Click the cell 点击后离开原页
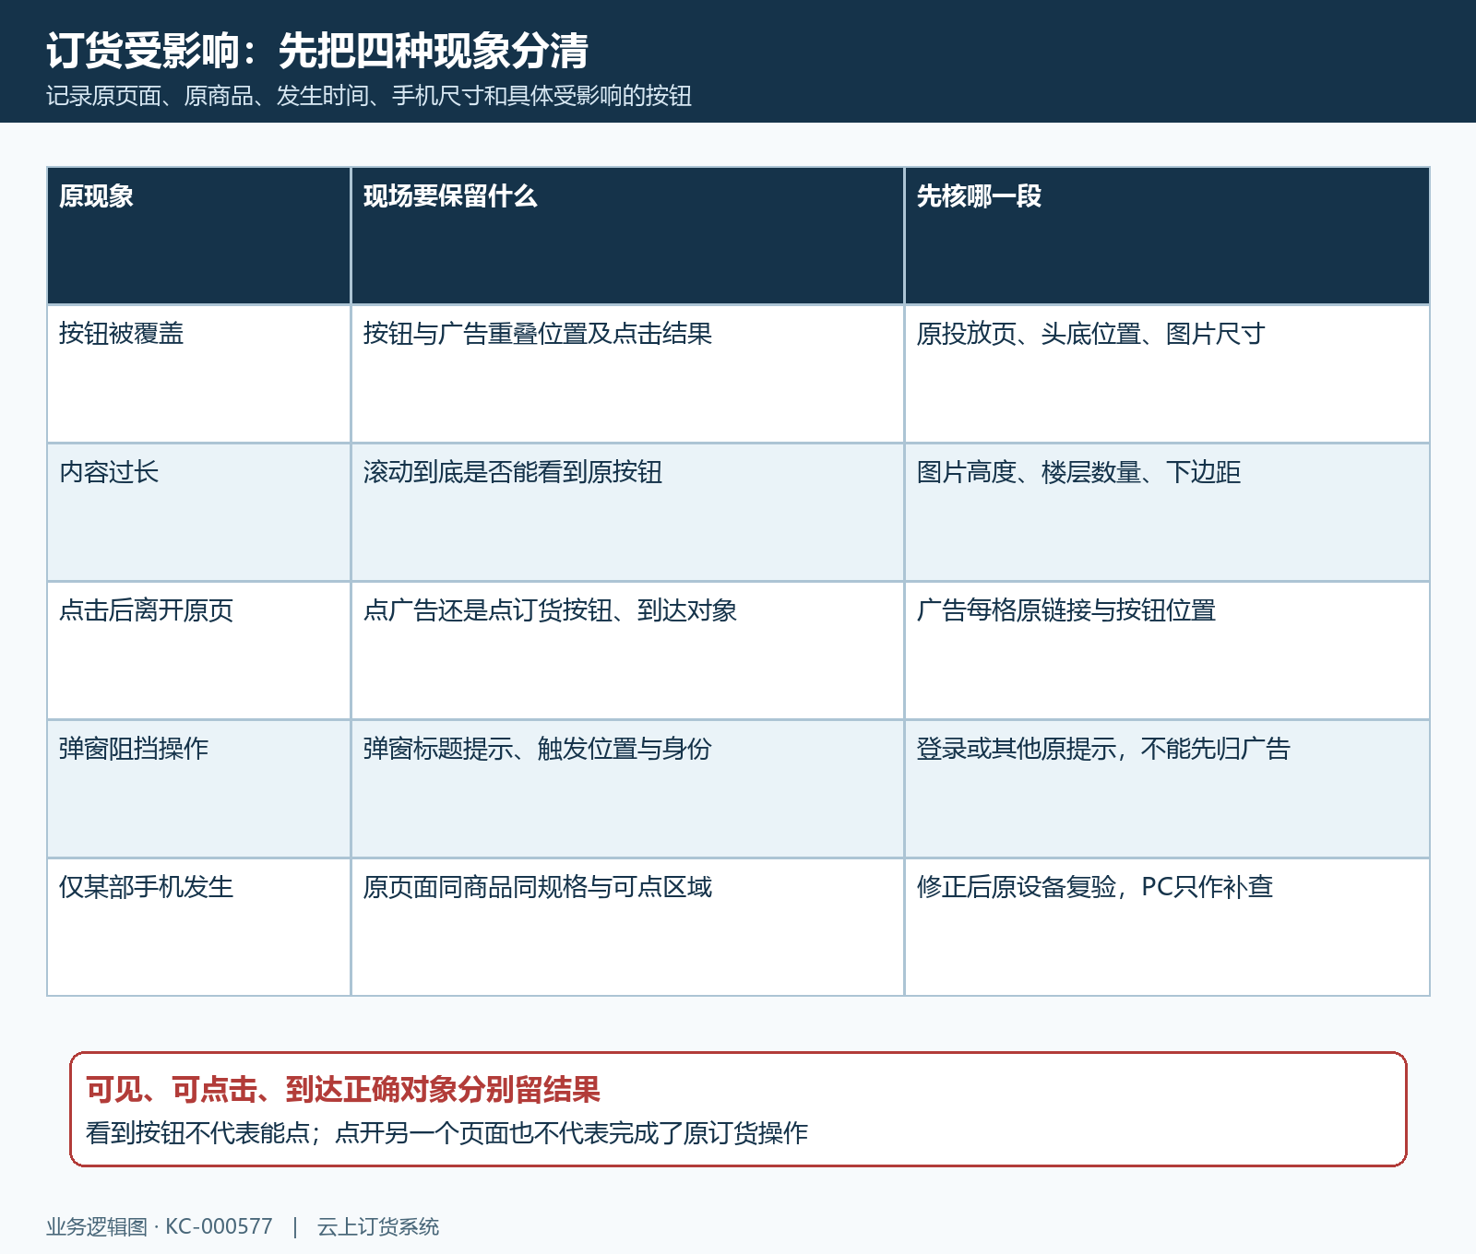Image resolution: width=1476 pixels, height=1254 pixels. coord(198,650)
